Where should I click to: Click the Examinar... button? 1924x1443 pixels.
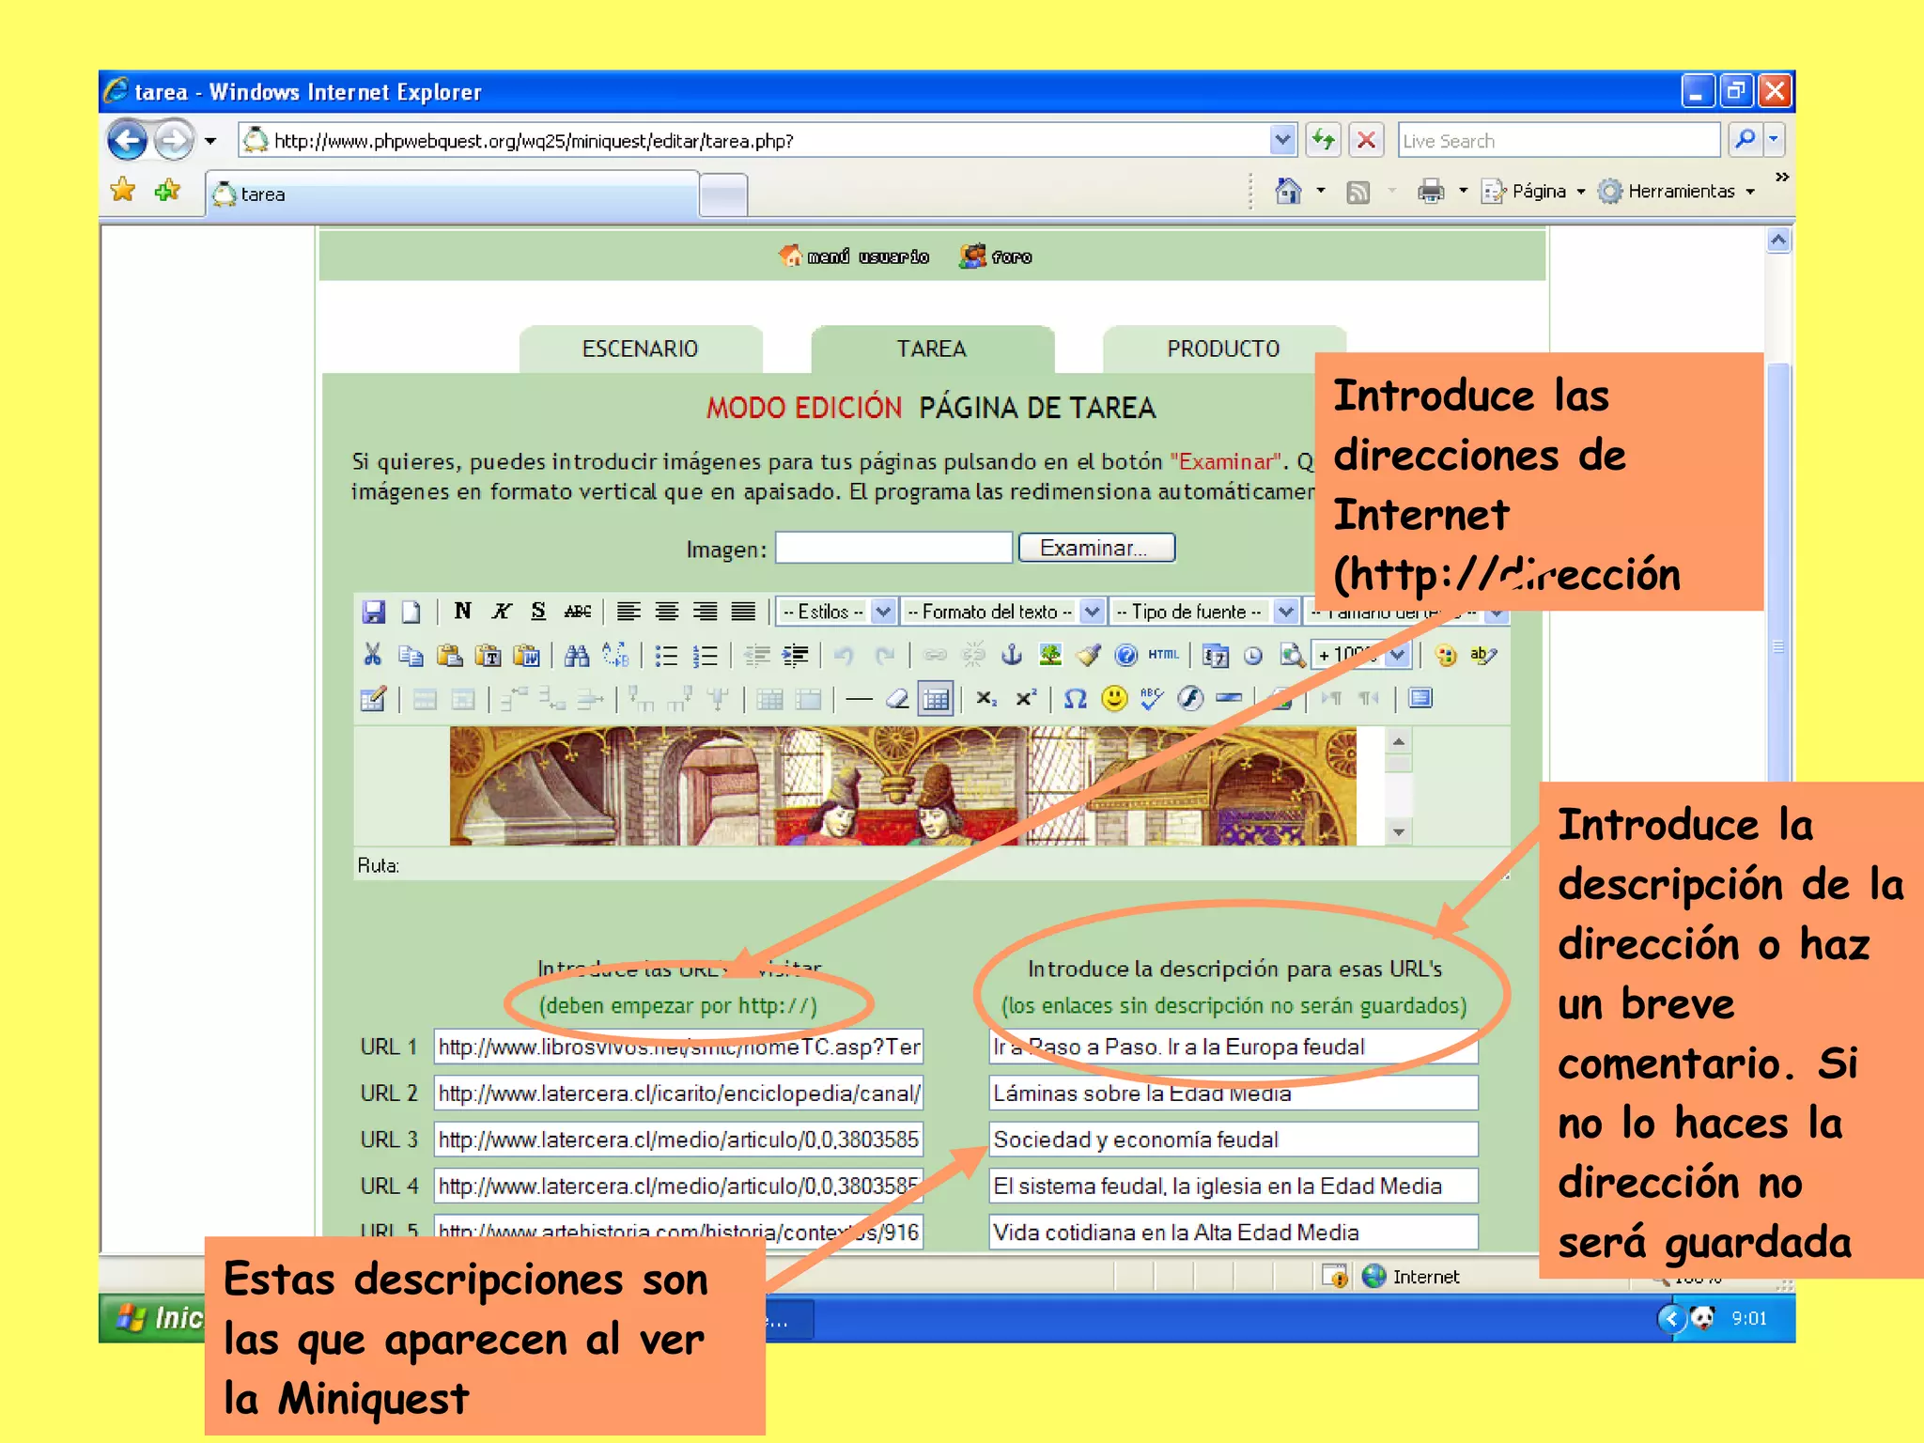pos(1096,548)
